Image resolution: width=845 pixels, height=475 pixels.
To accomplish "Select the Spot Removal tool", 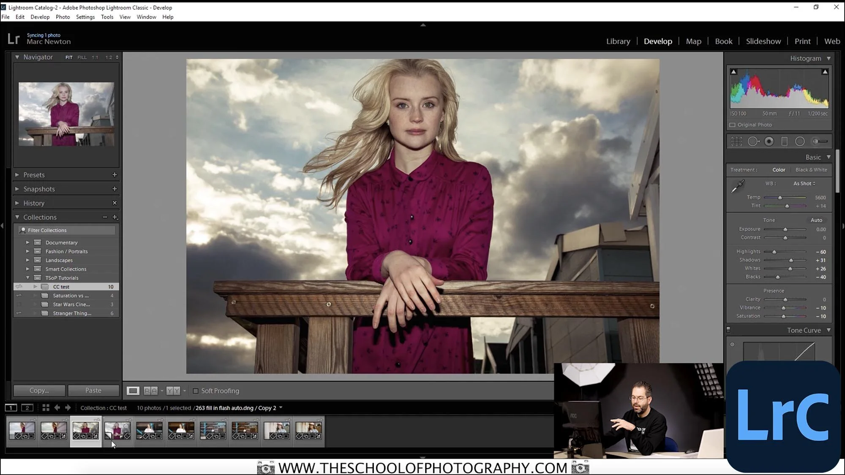I will 753,141.
